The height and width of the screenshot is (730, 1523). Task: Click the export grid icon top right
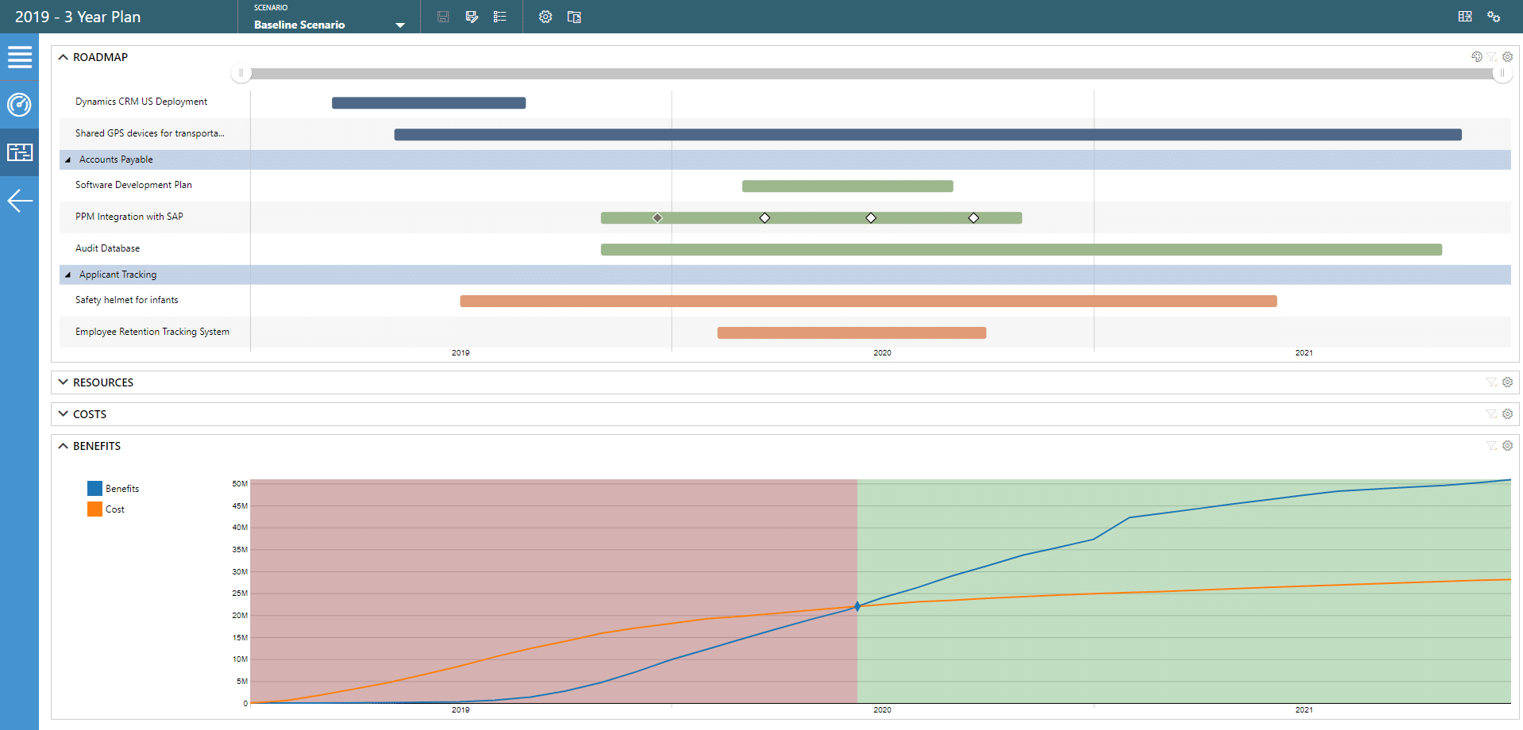point(1465,17)
